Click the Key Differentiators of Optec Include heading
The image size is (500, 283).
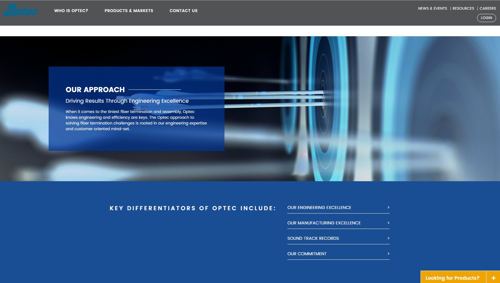(193, 208)
